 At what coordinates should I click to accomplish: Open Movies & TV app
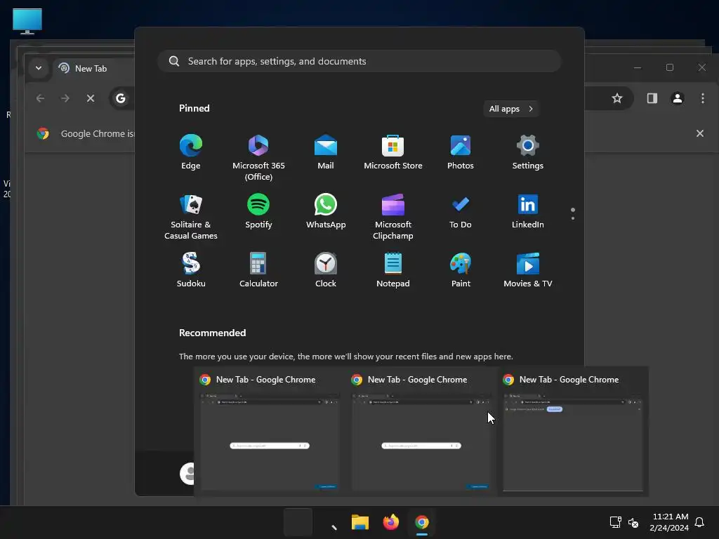pos(528,270)
